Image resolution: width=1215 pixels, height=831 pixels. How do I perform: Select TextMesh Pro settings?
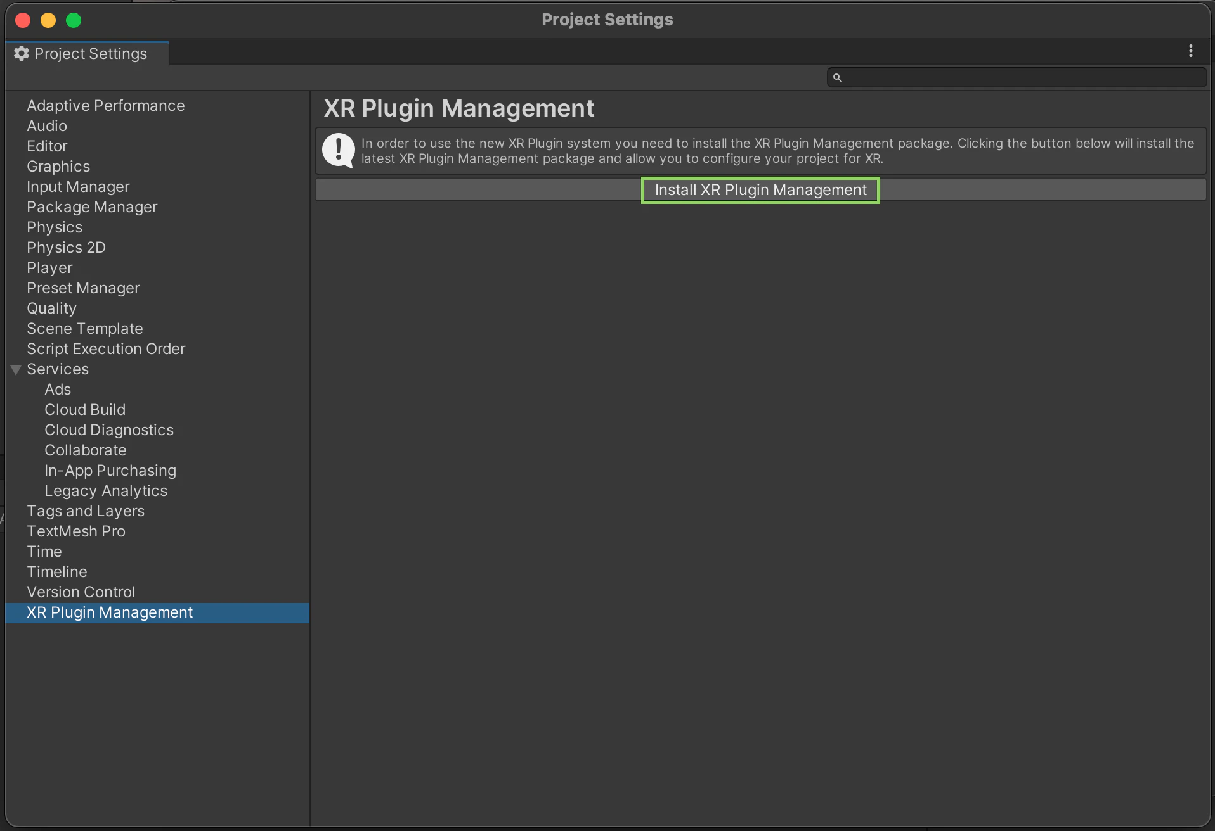(76, 531)
